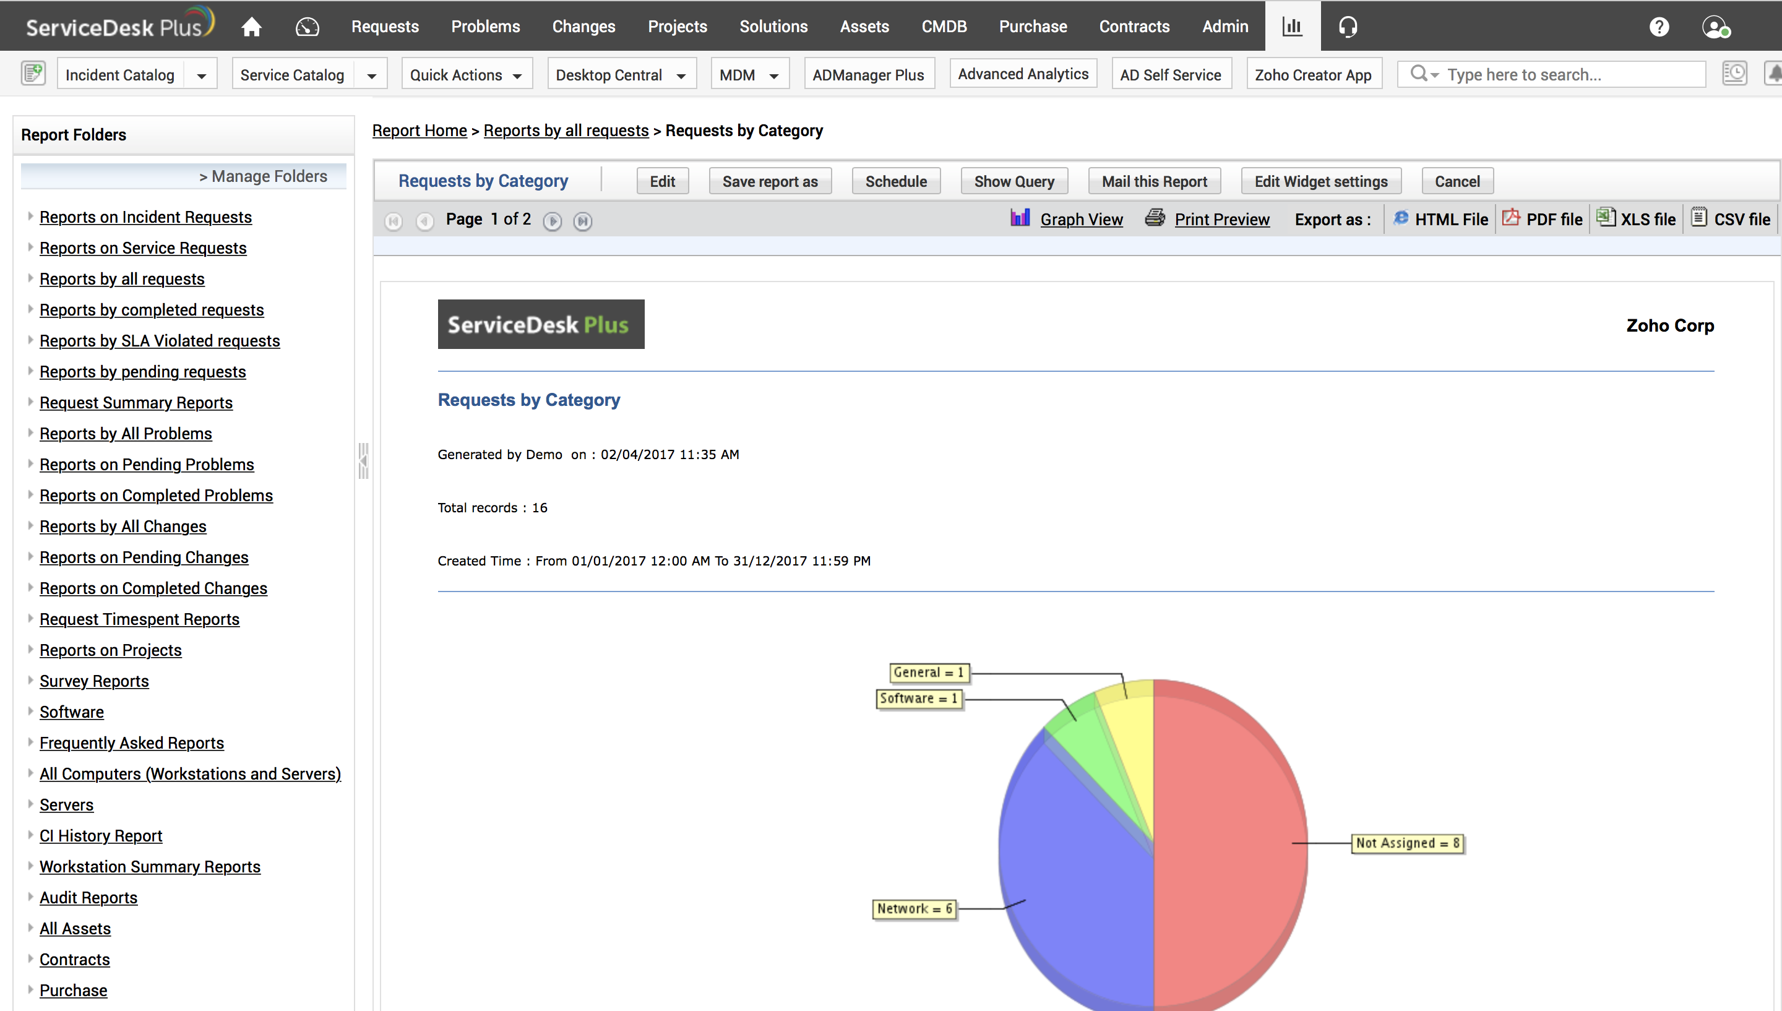This screenshot has height=1011, width=1782.
Task: Click the search input field
Action: (1569, 75)
